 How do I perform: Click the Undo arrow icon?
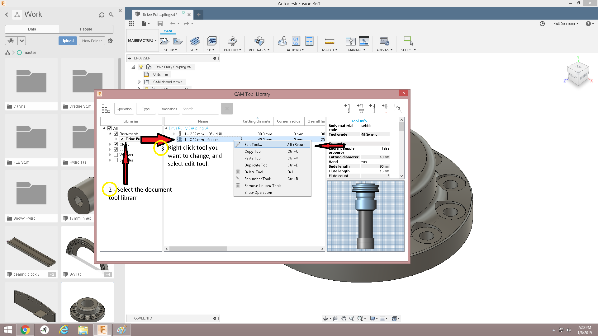(x=173, y=24)
